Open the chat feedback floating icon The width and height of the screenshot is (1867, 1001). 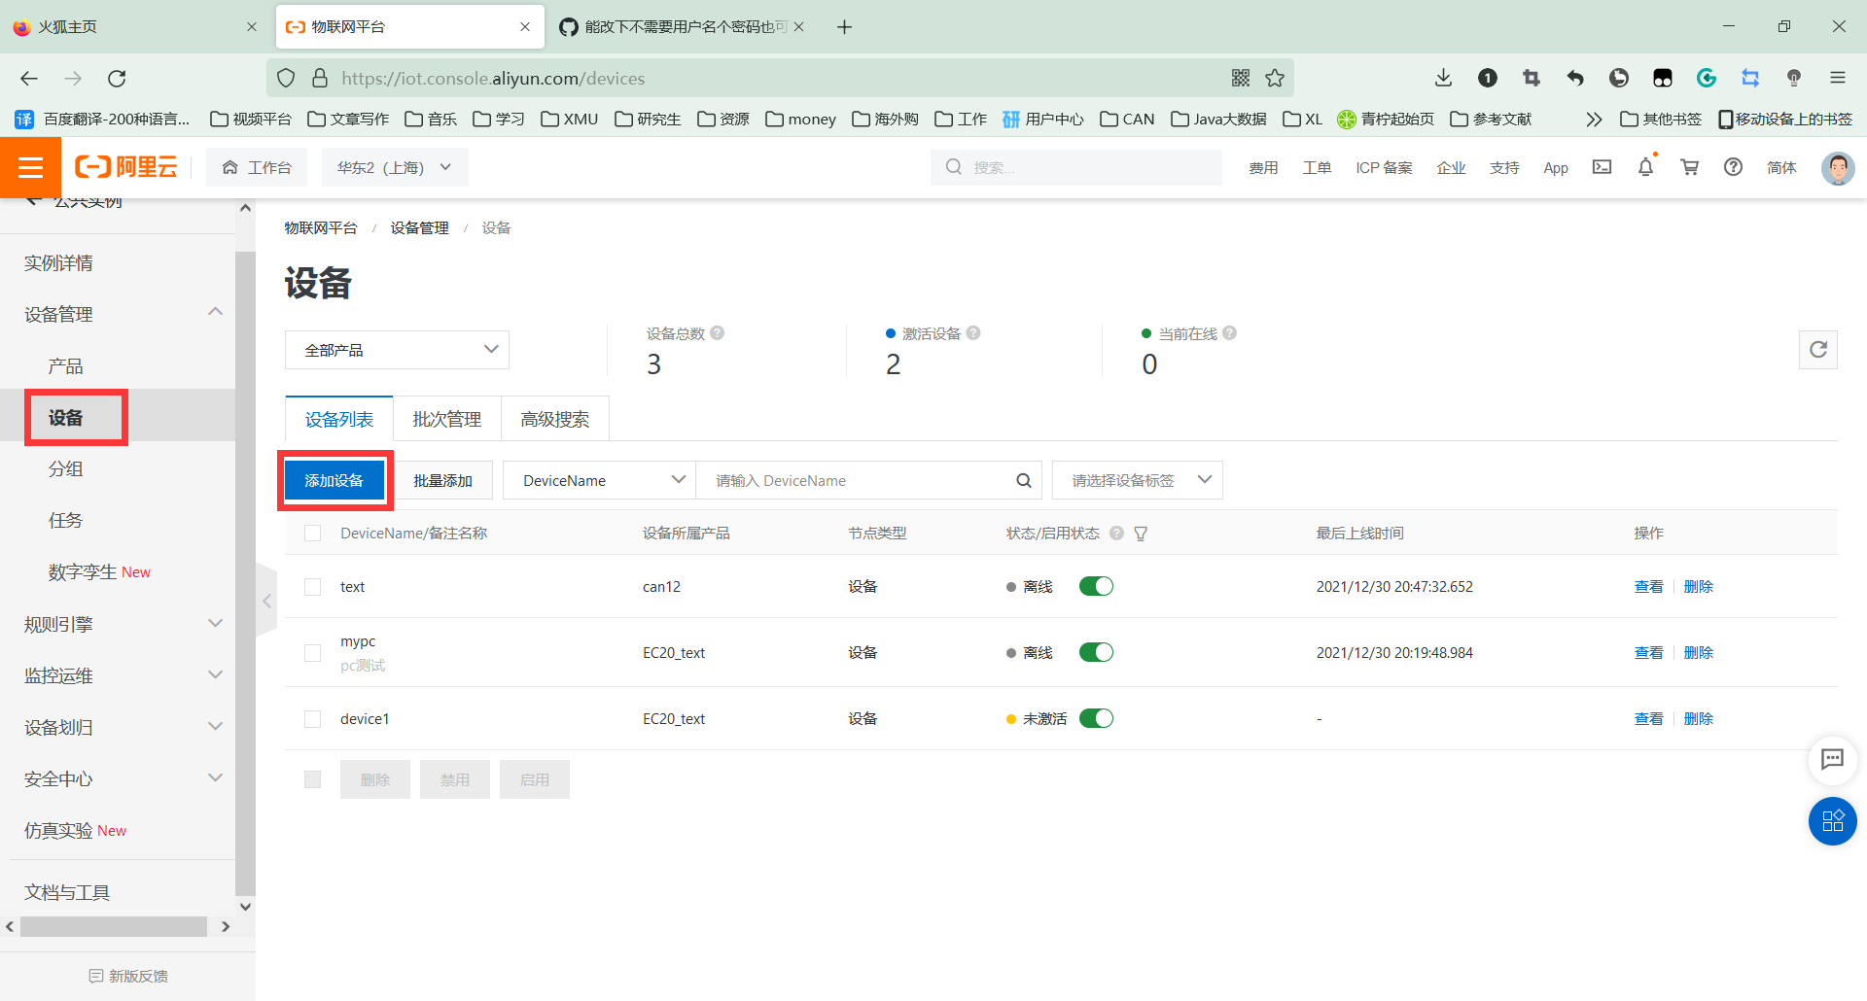pos(1832,760)
